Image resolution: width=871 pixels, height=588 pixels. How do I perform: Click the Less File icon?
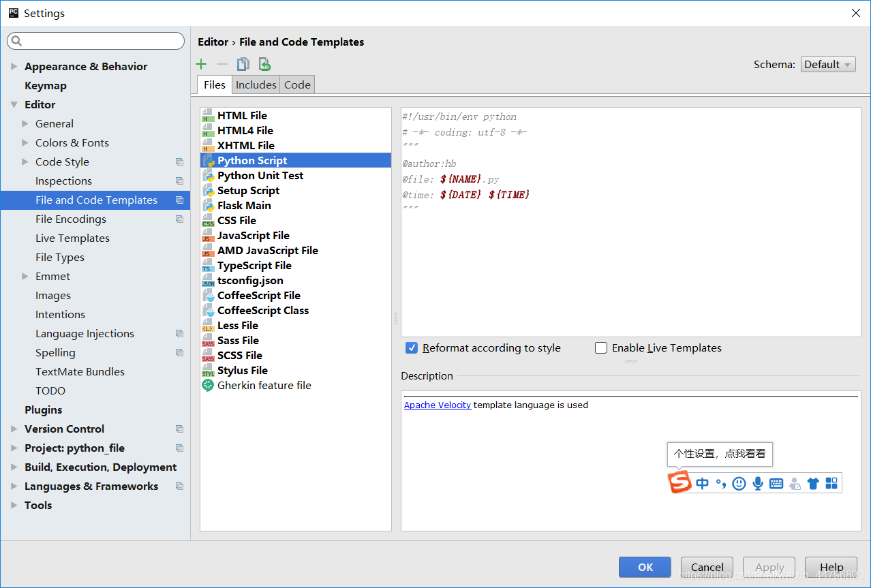208,326
